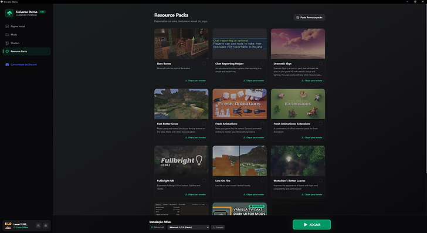Viewport: 427px width, 233px height.
Task: Click the Mods folder icon in the sidebar
Action: (x=7, y=35)
